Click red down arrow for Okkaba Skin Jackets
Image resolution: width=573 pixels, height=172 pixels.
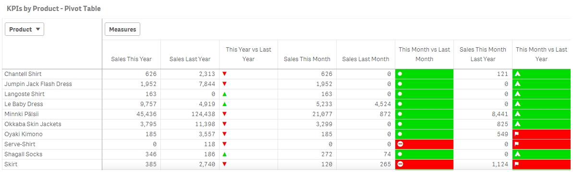[225, 124]
